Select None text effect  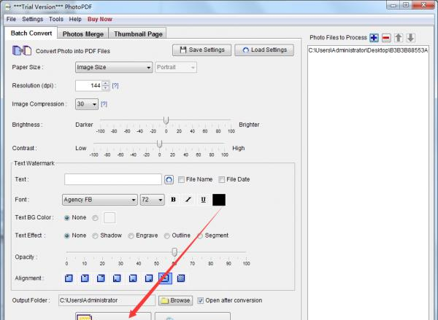tap(66, 236)
